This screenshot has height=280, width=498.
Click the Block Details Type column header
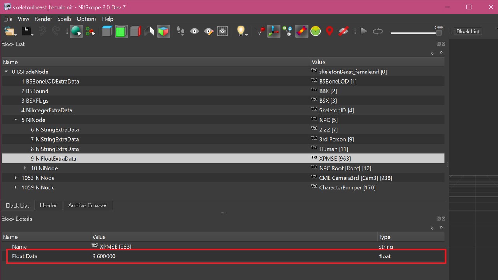[x=411, y=237]
